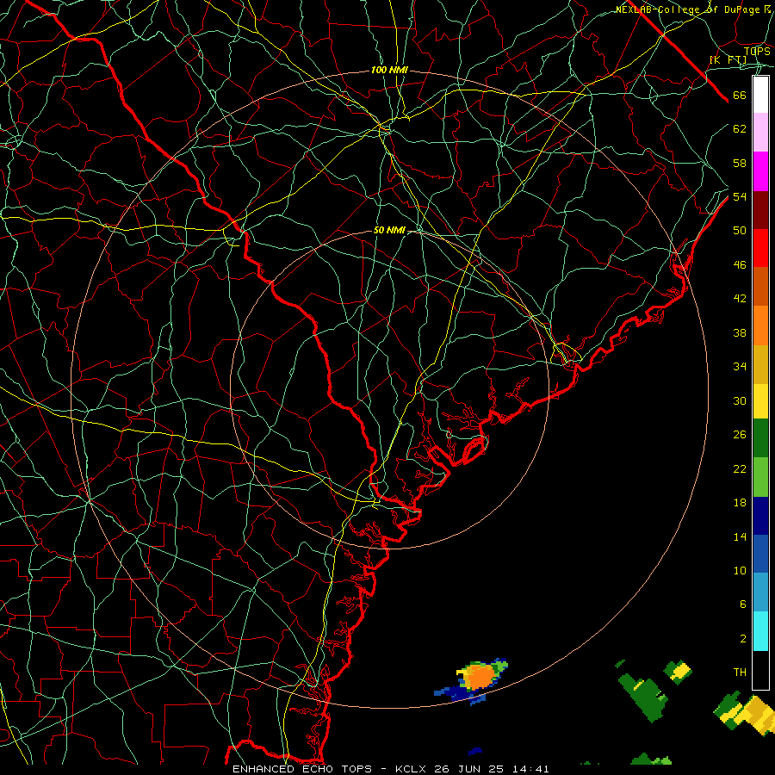Click the 46 legend value

[740, 265]
